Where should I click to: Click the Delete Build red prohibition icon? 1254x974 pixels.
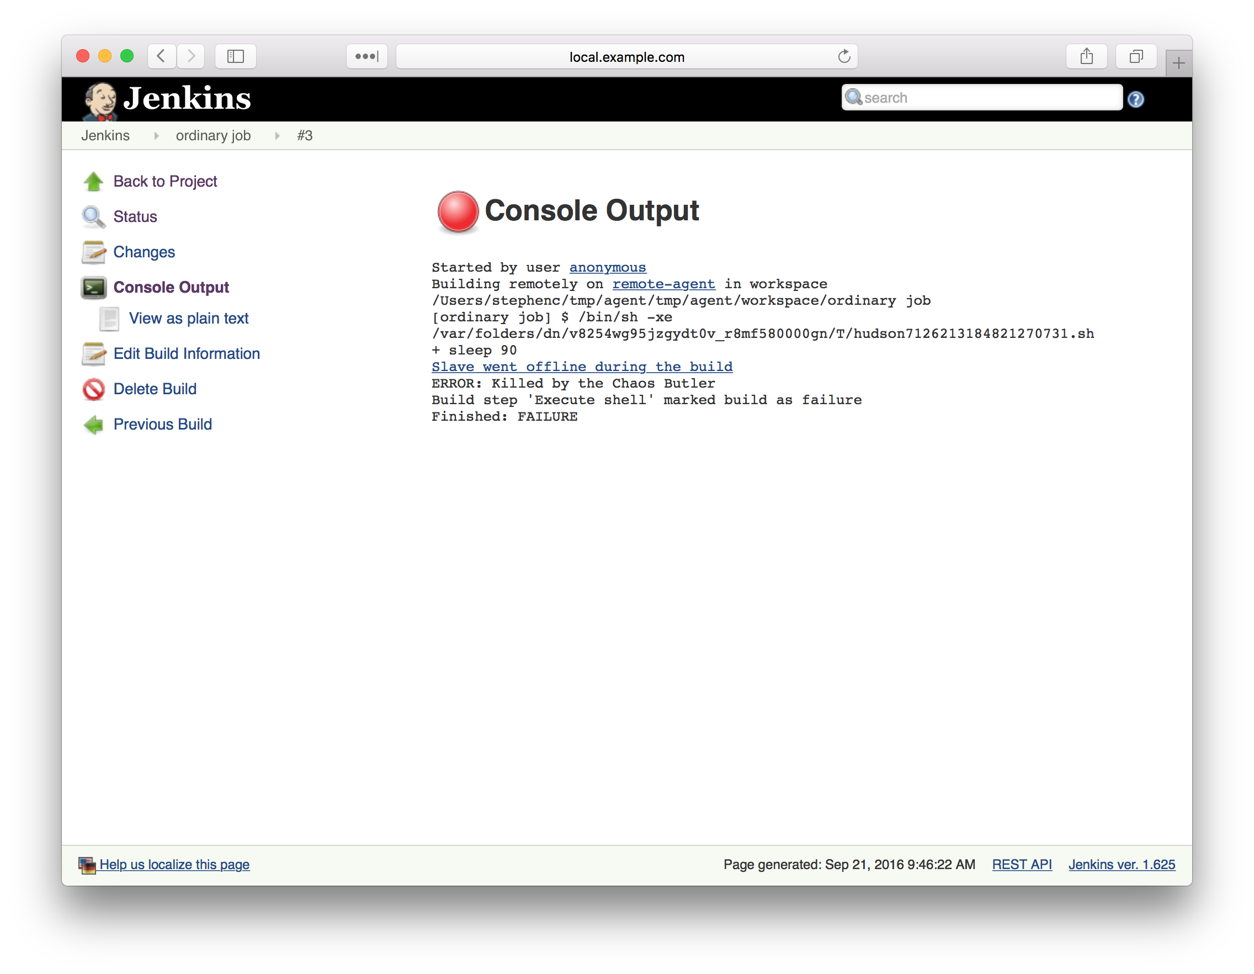pyautogui.click(x=93, y=389)
